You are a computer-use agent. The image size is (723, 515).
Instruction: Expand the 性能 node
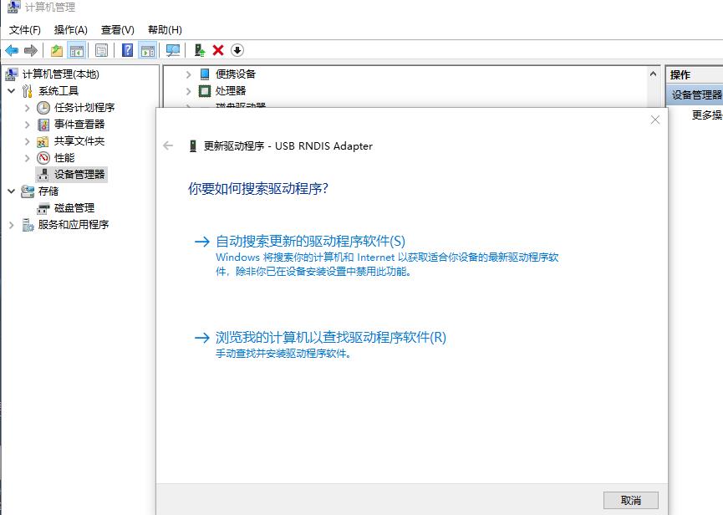click(28, 158)
